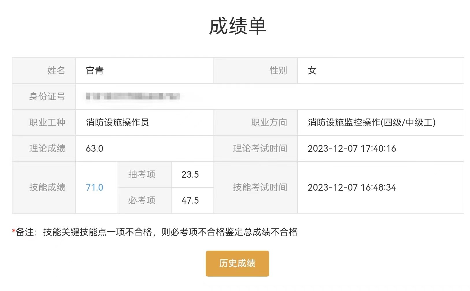Click the 技能成绩 label cell
This screenshot has width=470, height=291.
tap(44, 187)
